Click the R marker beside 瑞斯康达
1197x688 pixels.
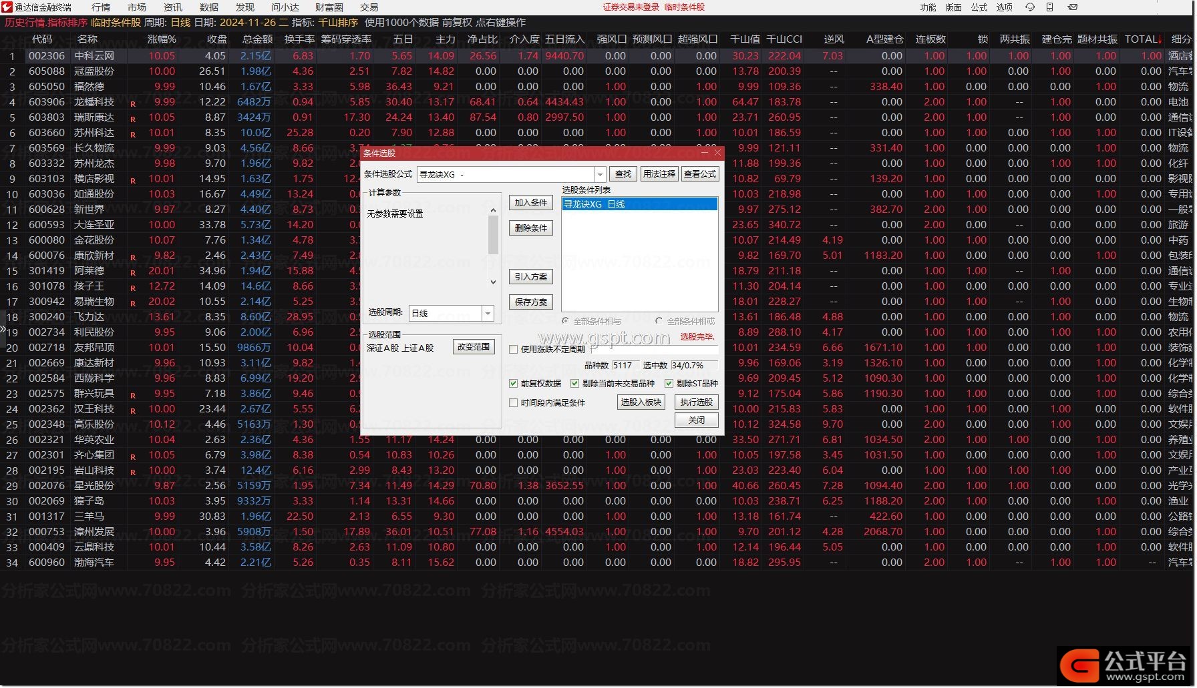pyautogui.click(x=133, y=119)
